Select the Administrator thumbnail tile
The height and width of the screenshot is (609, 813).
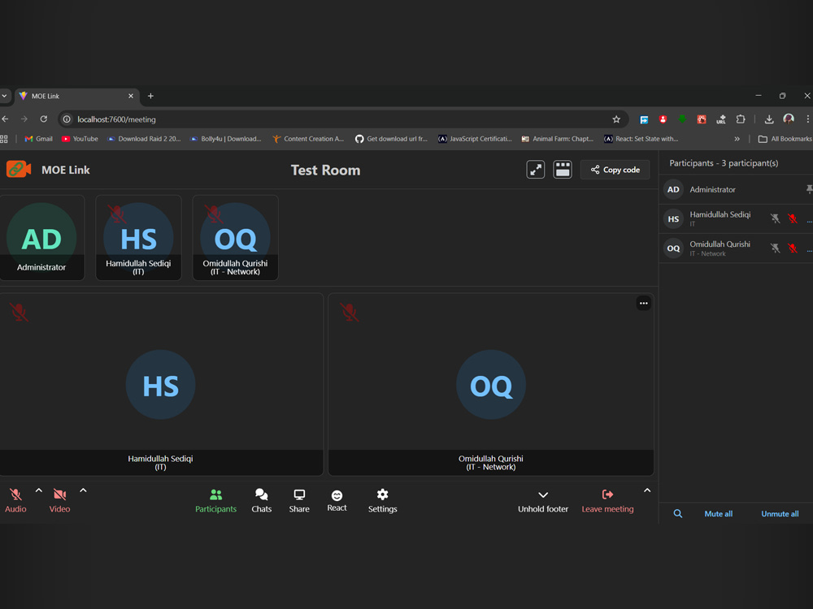pos(41,238)
